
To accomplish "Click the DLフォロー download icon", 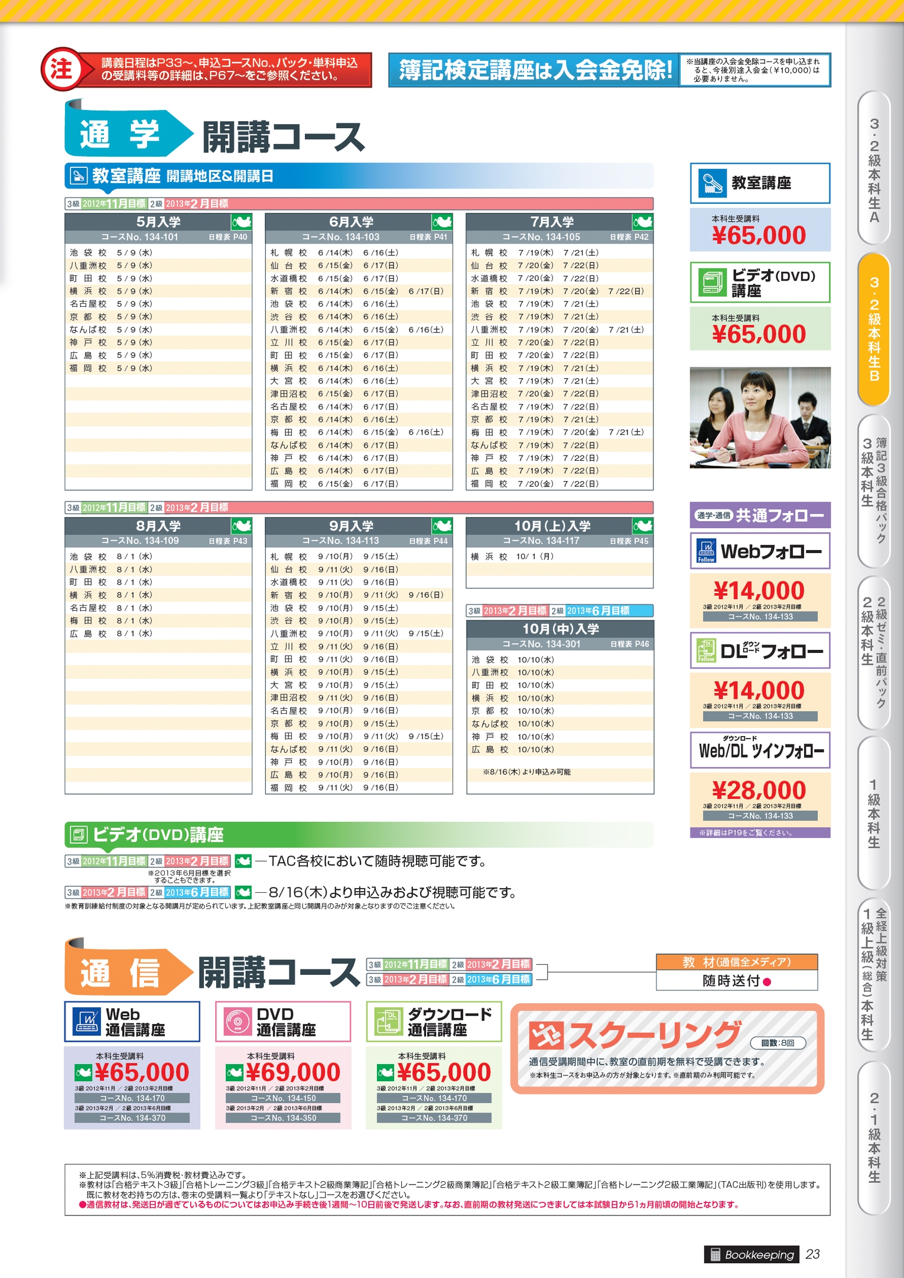I will pyautogui.click(x=706, y=651).
